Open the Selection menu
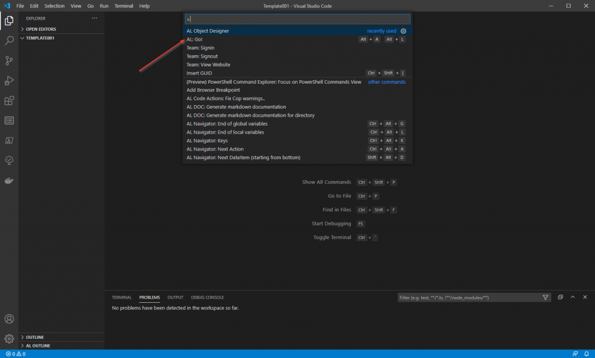595x358 pixels. pyautogui.click(x=54, y=6)
